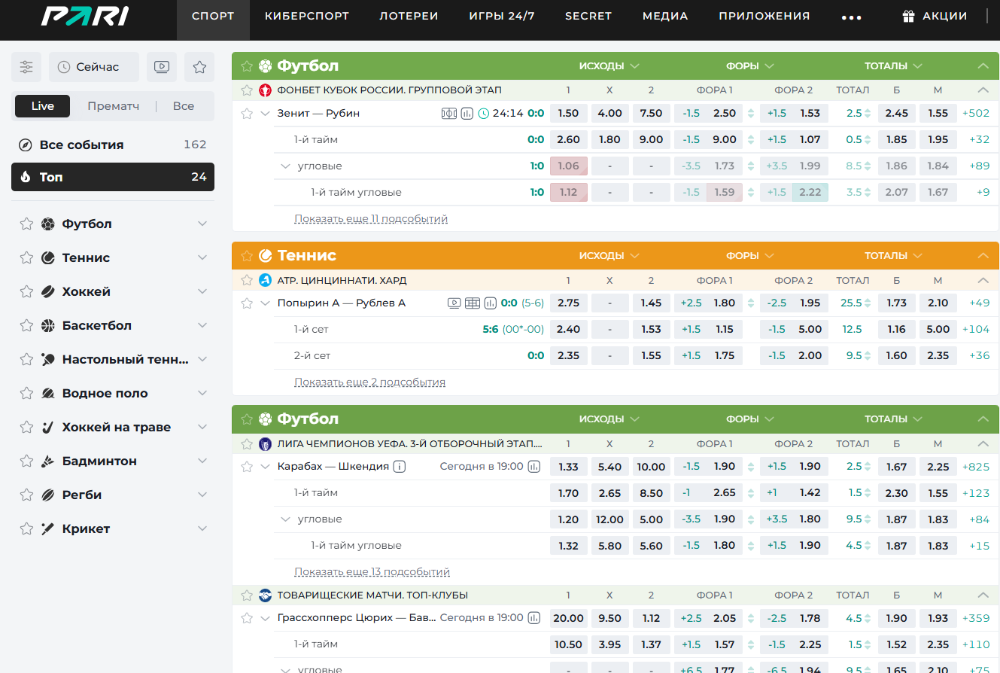Screen dimensions: 1000x673
Task: Click the compass icon of Все события
Action: tap(26, 145)
